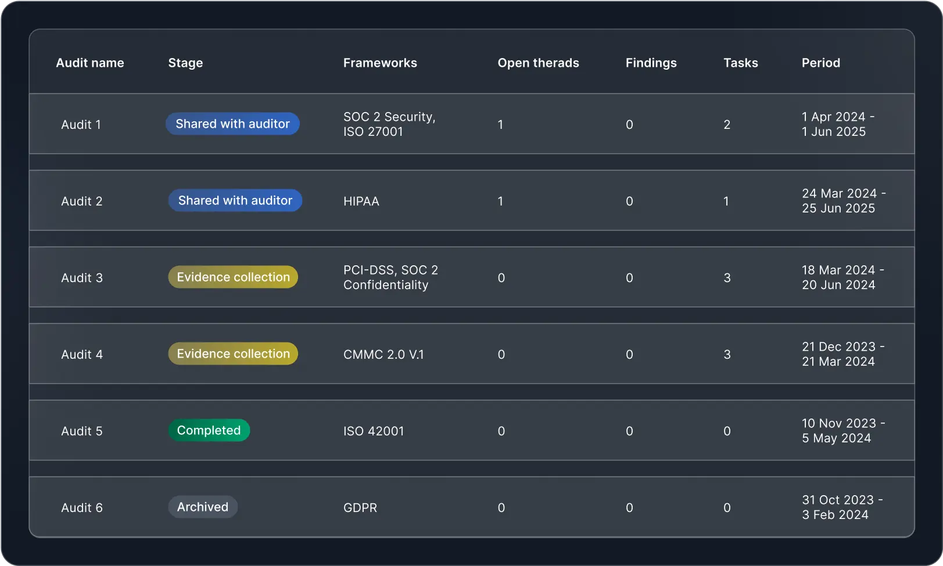The image size is (943, 566).
Task: Click the Findings column header
Action: click(x=651, y=63)
